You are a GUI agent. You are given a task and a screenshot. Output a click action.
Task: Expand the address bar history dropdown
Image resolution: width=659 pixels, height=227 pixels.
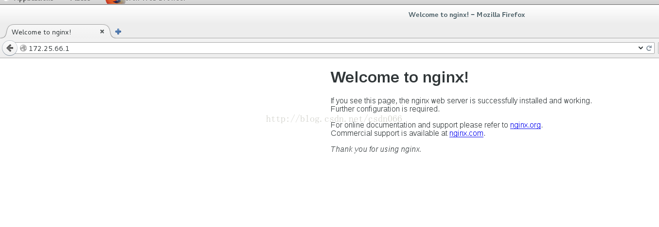(x=641, y=48)
